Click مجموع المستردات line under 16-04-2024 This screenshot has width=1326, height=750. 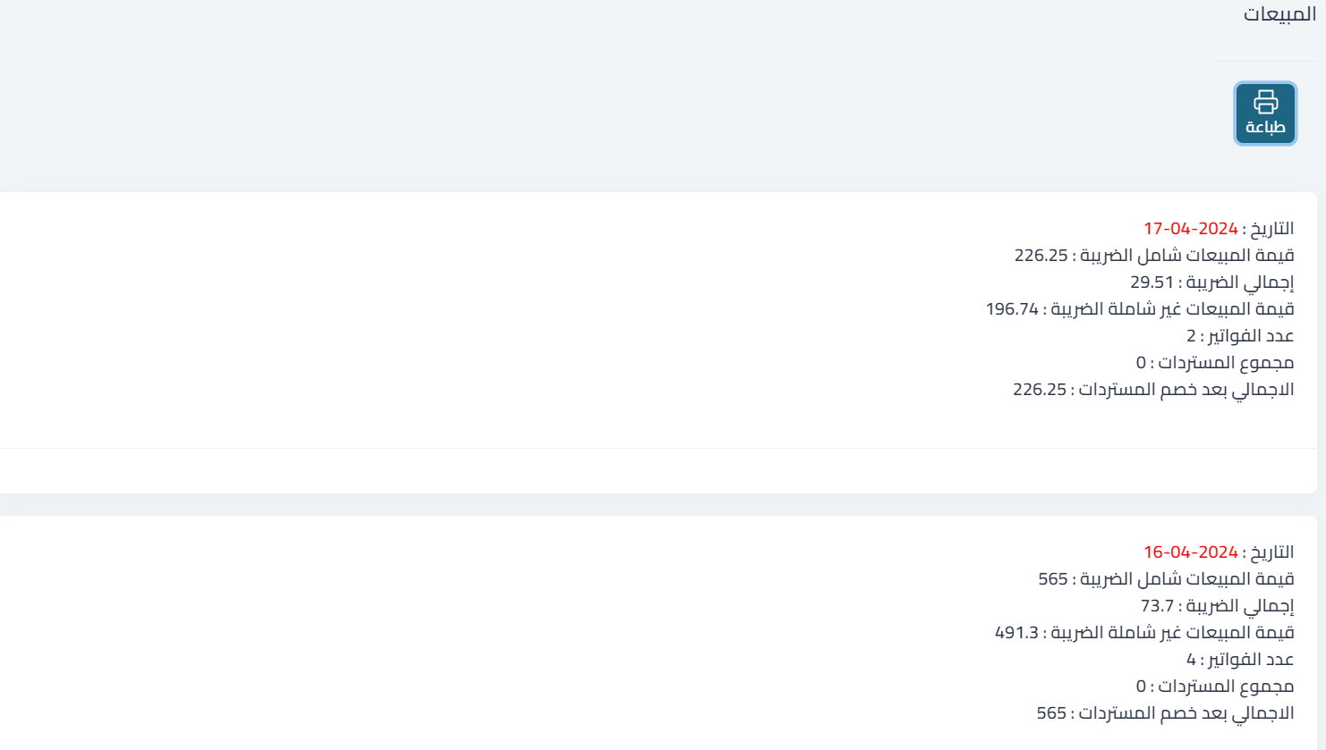click(x=1215, y=687)
